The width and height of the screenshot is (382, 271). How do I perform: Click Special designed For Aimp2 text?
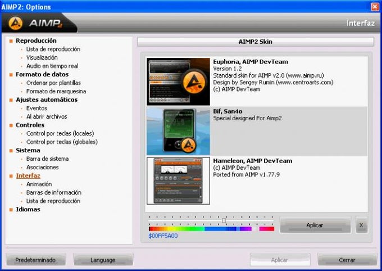pos(247,118)
